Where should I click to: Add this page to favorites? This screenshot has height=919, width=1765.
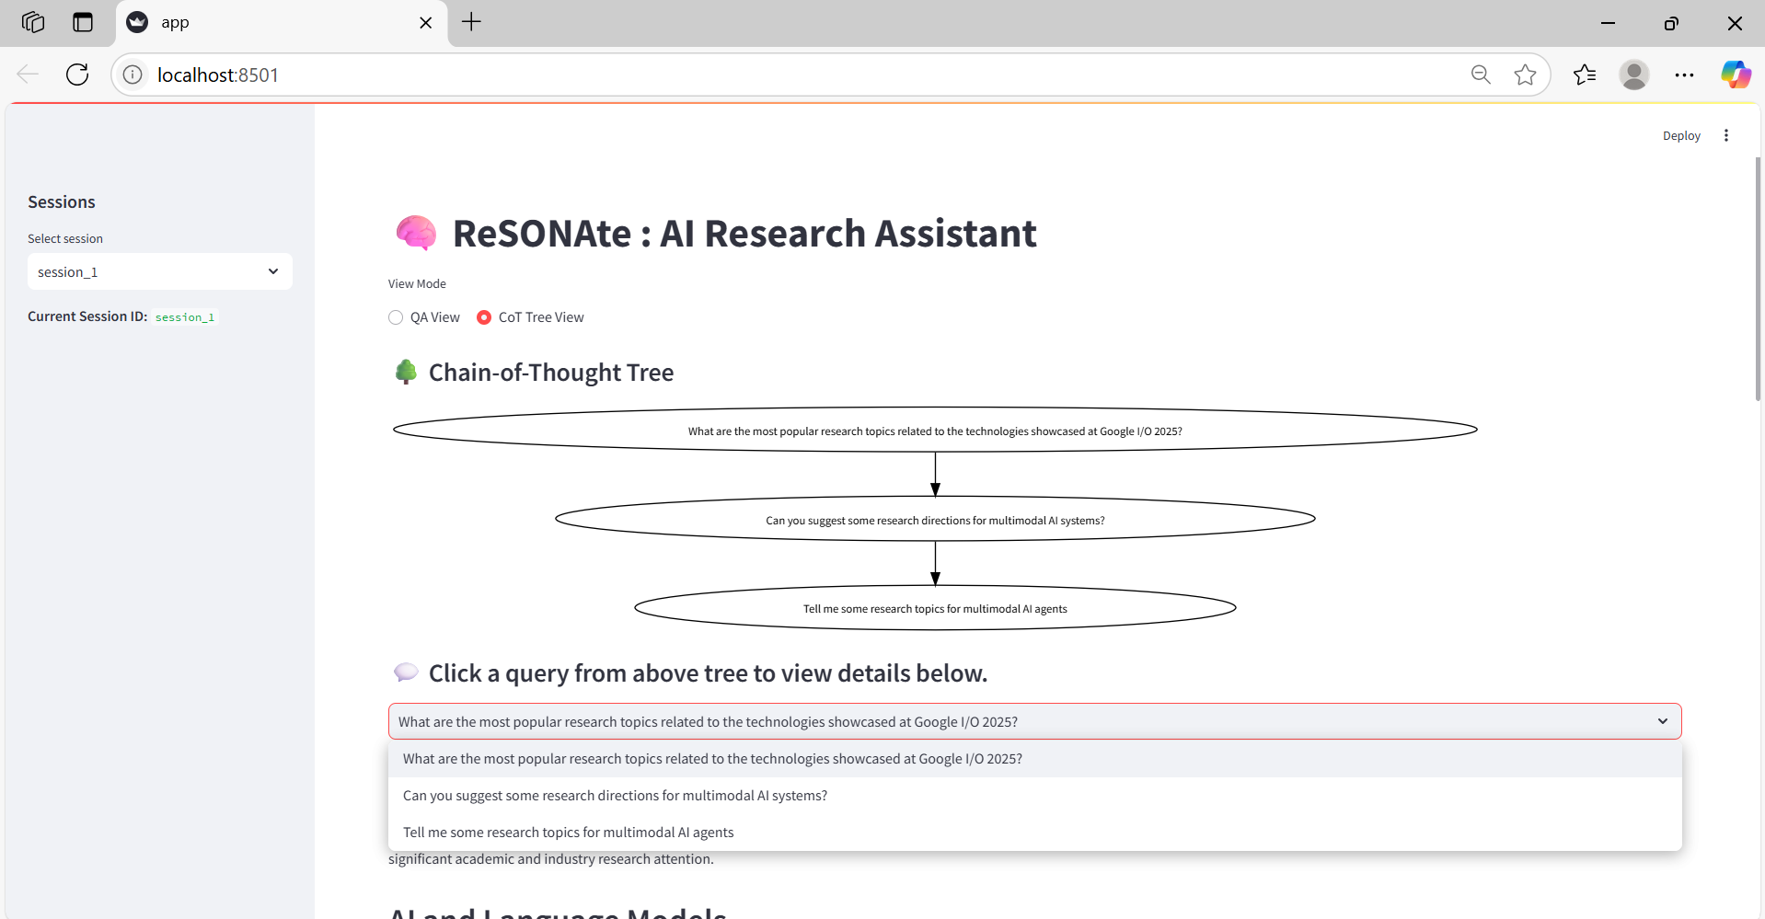pos(1525,75)
